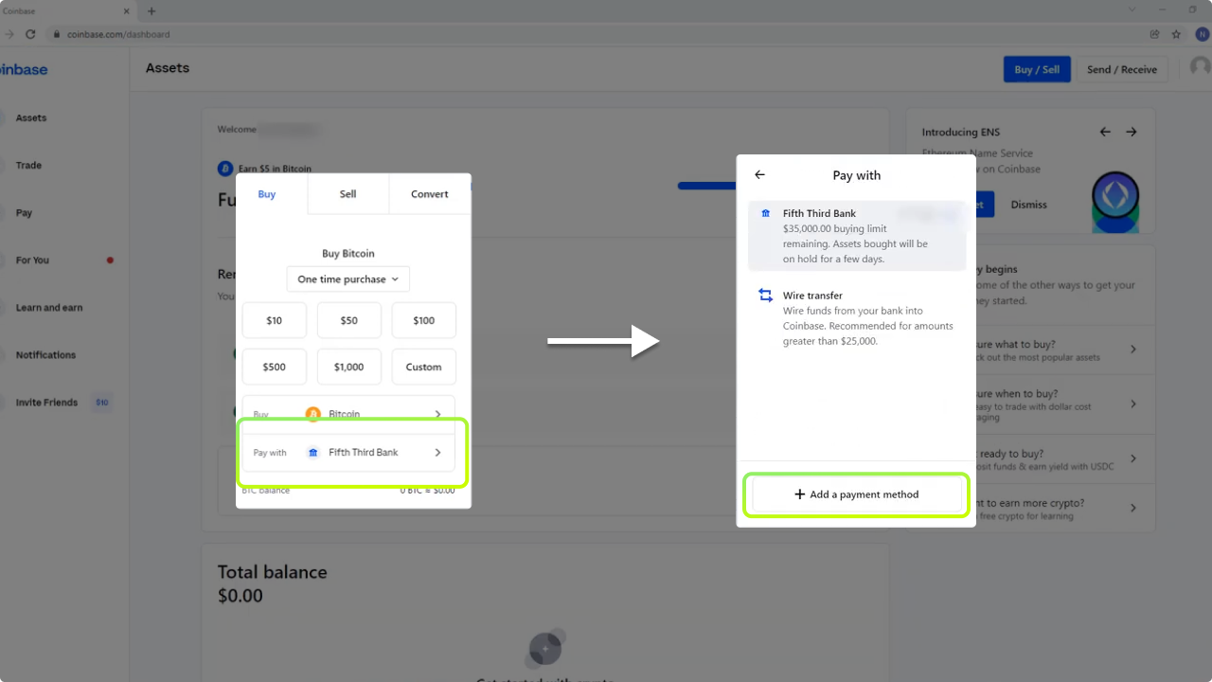The height and width of the screenshot is (682, 1212).
Task: Click the browser forward arrow
Action: 9,34
